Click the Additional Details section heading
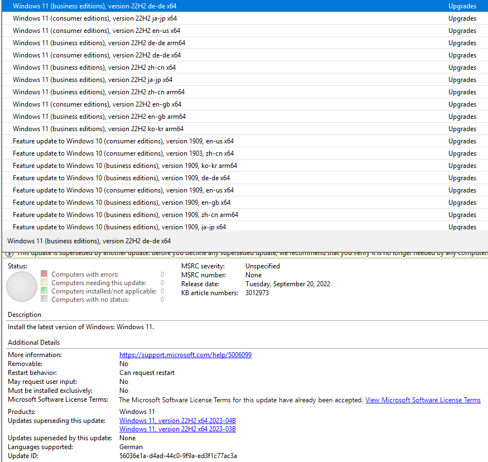The image size is (488, 462). (33, 343)
